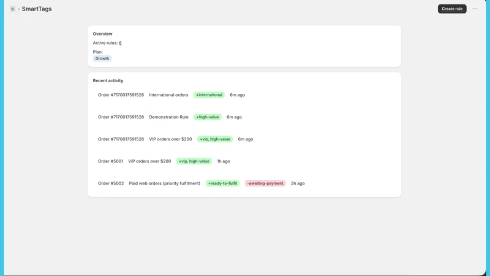The width and height of the screenshot is (490, 276).
Task: Click the Active rules label
Action: click(x=105, y=43)
